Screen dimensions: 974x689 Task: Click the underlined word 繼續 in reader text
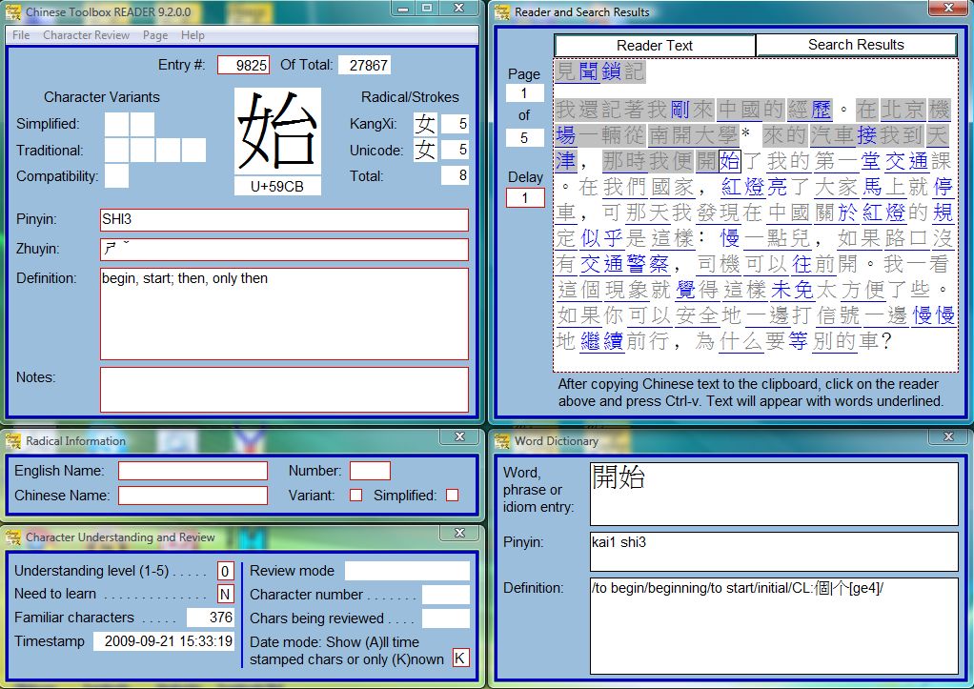602,341
